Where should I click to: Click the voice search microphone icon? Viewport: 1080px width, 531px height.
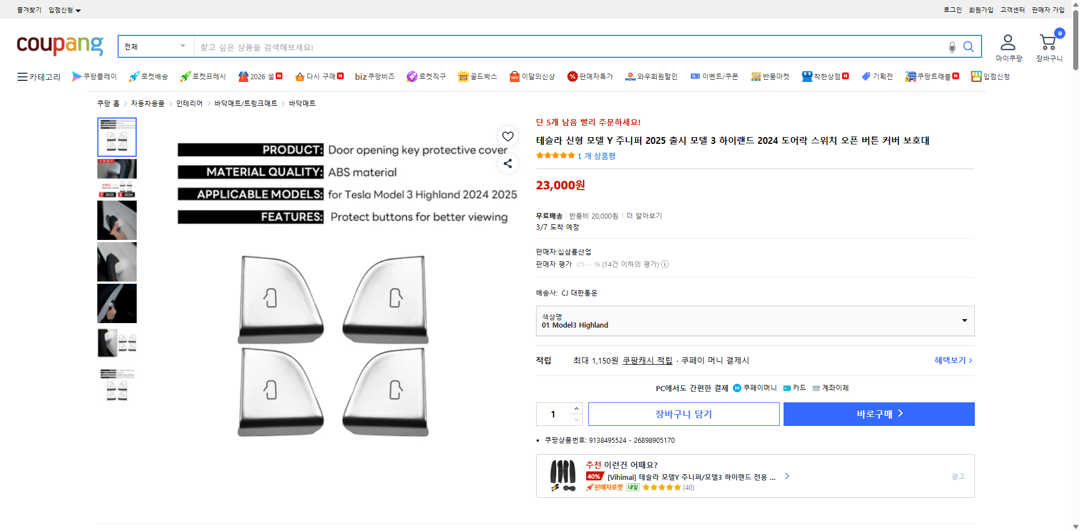tap(952, 47)
